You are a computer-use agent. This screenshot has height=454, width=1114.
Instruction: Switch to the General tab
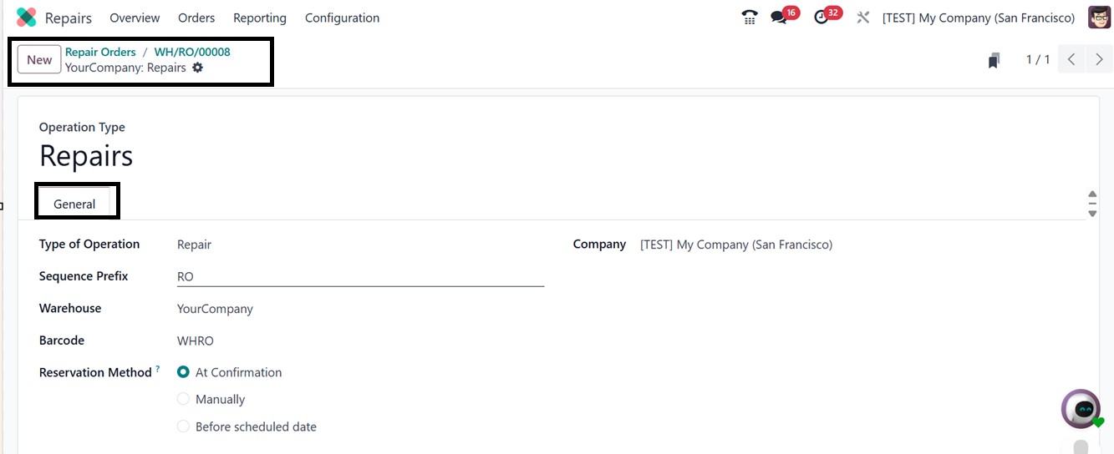pyautogui.click(x=74, y=204)
